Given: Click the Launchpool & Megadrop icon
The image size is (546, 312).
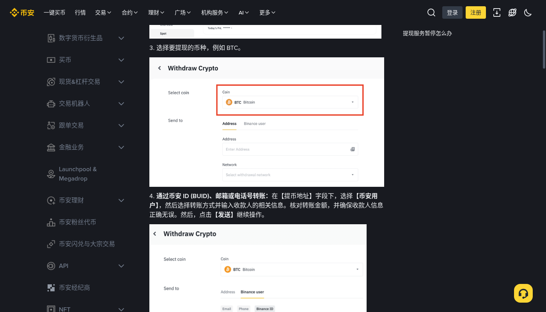Looking at the screenshot, I should pos(51,174).
